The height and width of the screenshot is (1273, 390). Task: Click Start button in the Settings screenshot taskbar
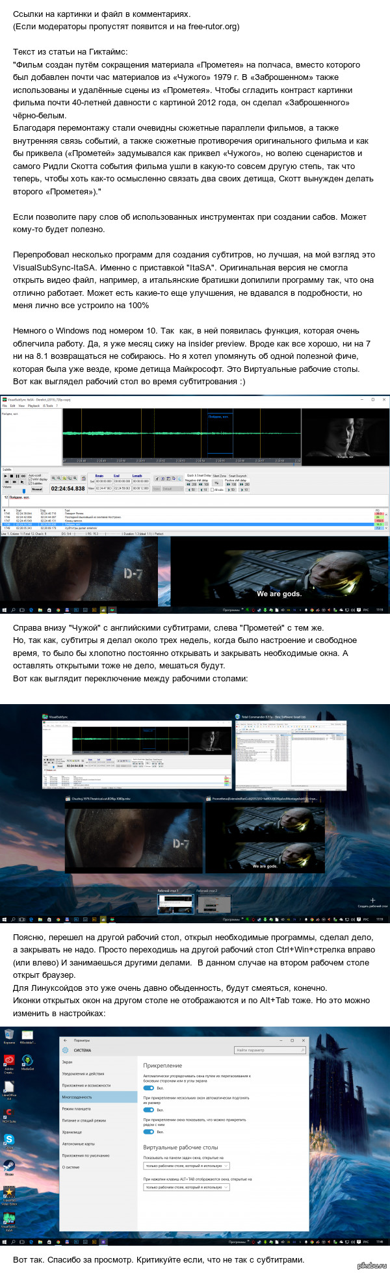click(x=4, y=1242)
